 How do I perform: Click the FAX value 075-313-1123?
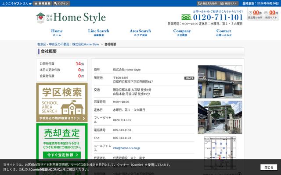(122, 138)
